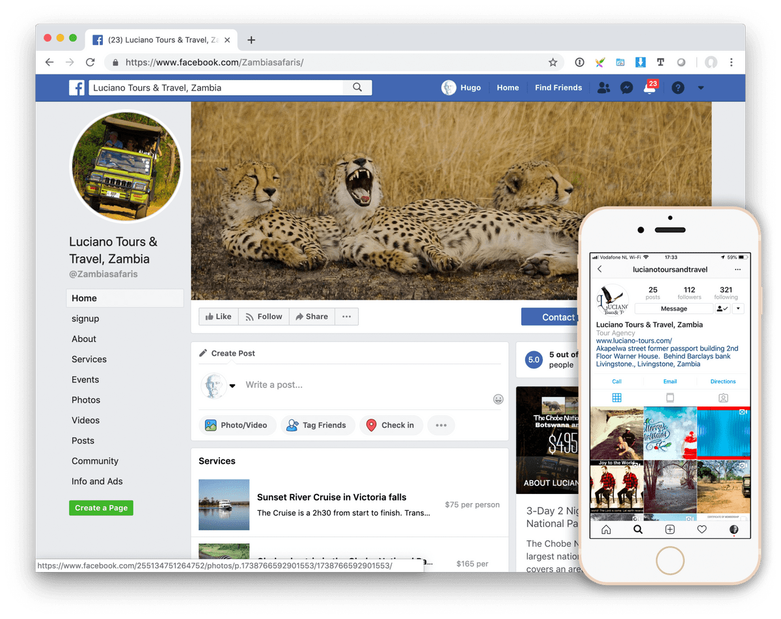Go to Home in the top bar

508,87
